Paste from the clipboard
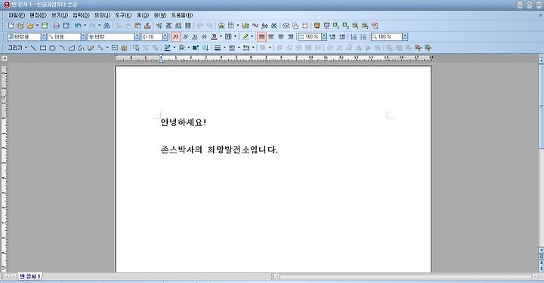Screen dimensions: 544x283 (138, 26)
